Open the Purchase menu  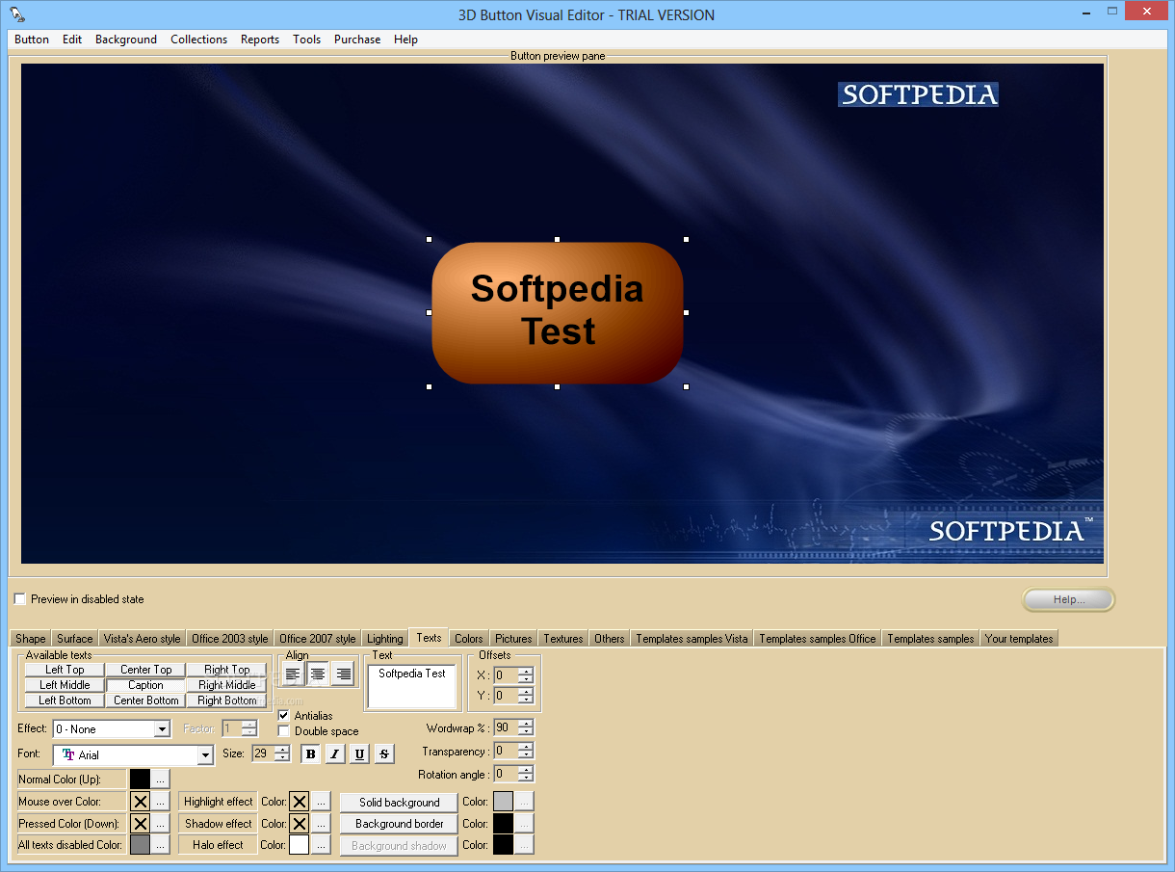point(357,40)
